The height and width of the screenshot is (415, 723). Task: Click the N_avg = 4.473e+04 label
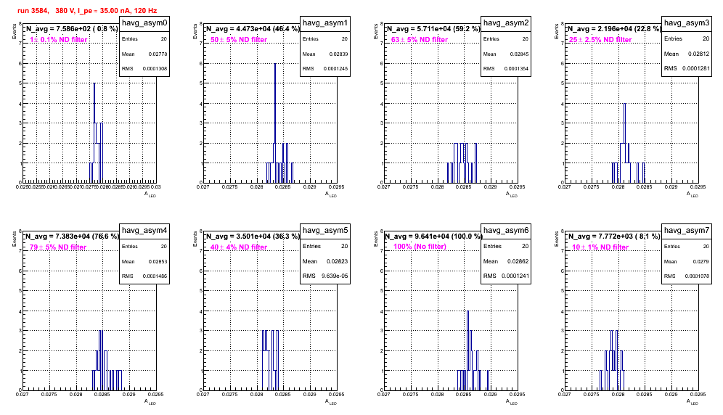253,28
